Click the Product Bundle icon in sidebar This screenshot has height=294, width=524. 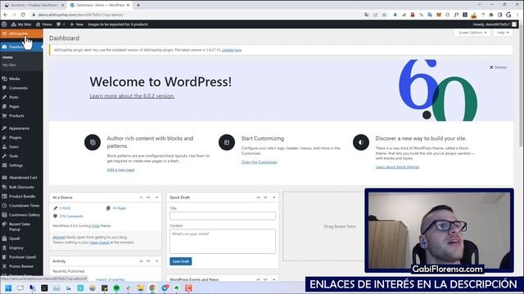pos(4,196)
